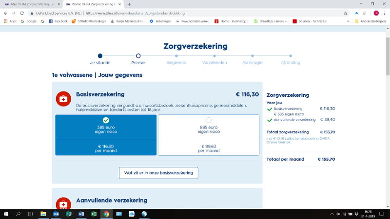Image resolution: width=390 pixels, height=219 pixels.
Task: Select the 385 euro eigen risico option
Action: point(106,127)
